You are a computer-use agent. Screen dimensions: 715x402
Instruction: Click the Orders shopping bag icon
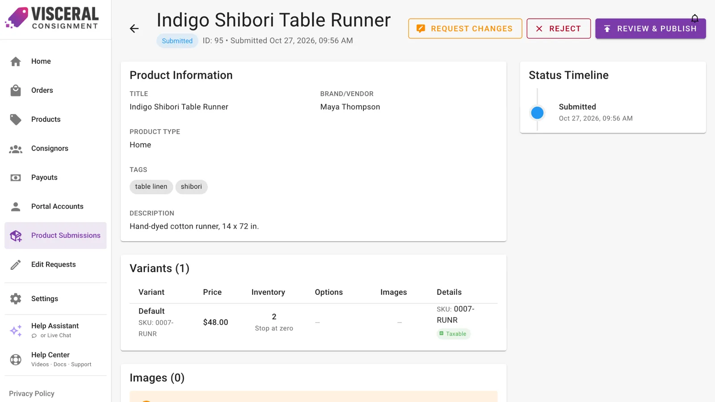pyautogui.click(x=16, y=90)
